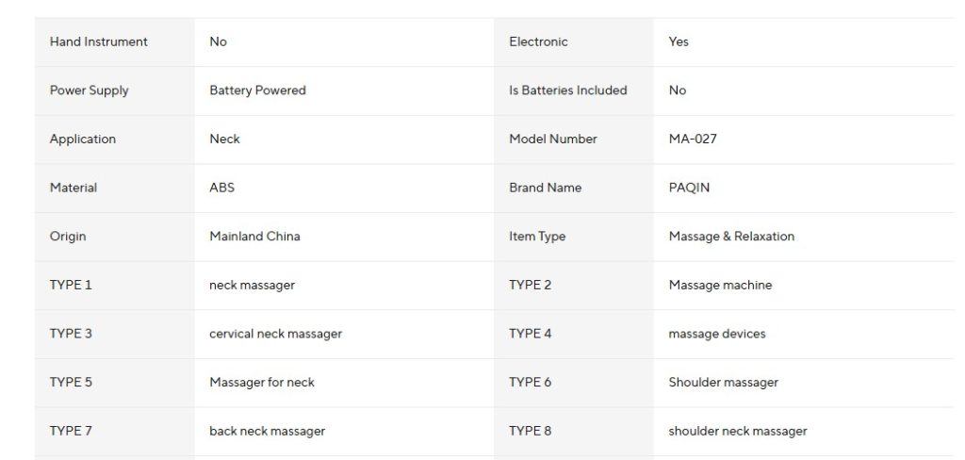
Task: Select the 'shoulder neck massager' value
Action: click(738, 431)
